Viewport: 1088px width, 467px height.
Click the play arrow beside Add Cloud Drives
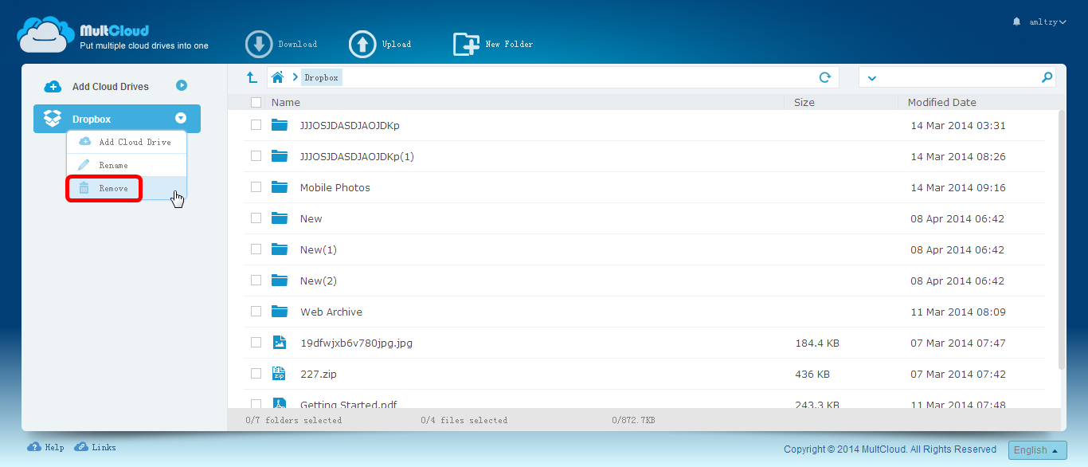click(x=182, y=85)
